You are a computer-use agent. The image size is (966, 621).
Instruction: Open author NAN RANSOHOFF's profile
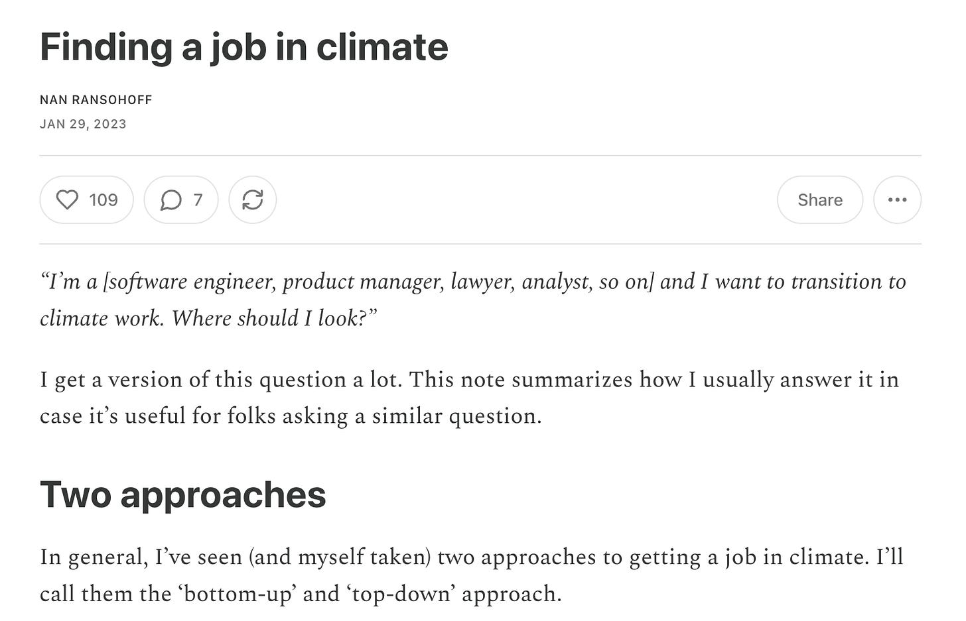[96, 100]
